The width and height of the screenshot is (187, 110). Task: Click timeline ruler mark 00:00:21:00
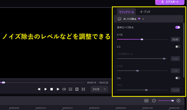pos(148,108)
